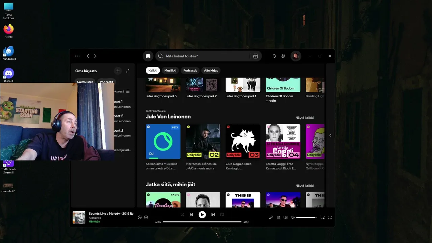Switch to fullscreen player view
432x243 pixels.
click(x=330, y=217)
